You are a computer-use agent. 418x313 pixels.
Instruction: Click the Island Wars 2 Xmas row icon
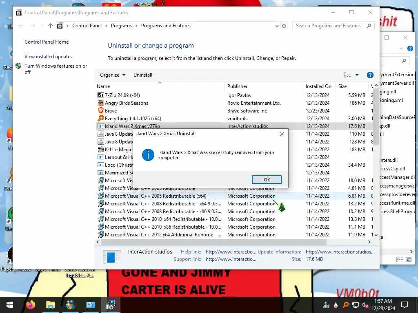[x=100, y=126]
